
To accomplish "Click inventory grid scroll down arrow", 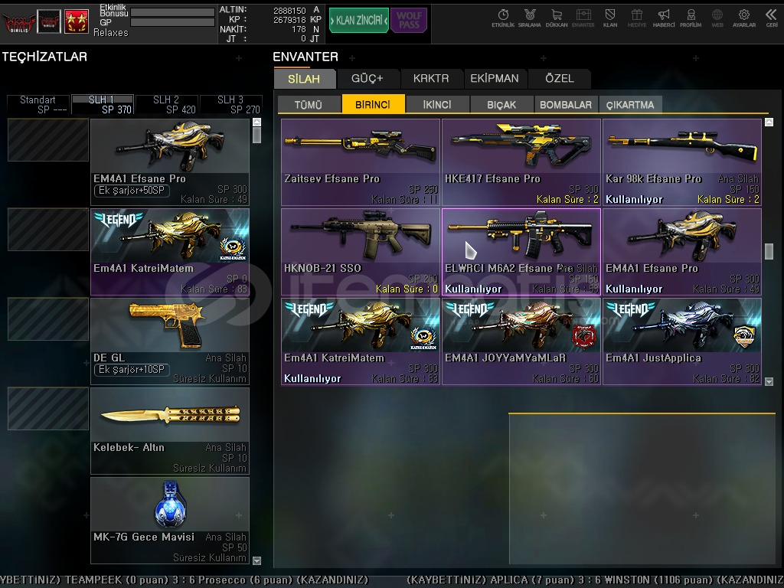I will pos(769,381).
